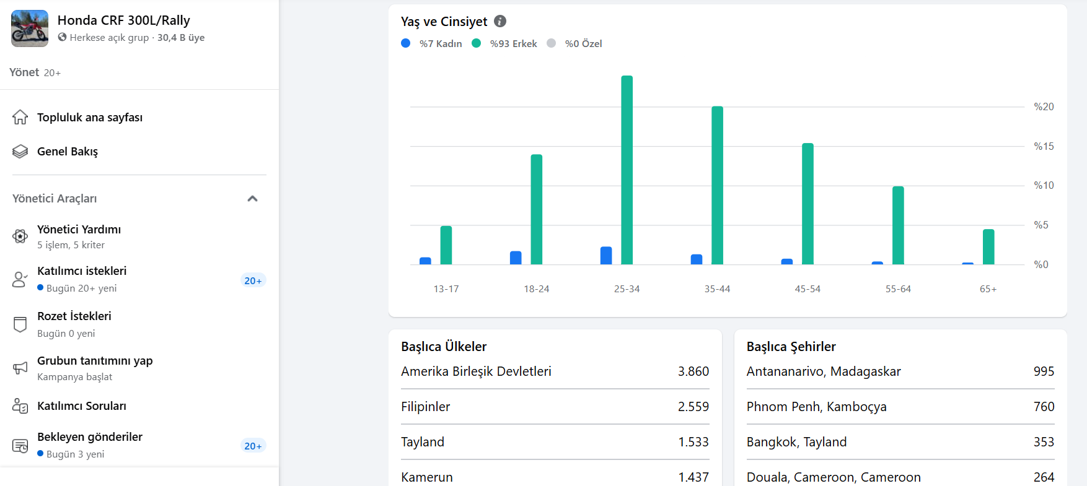
Task: Click the green 45-54 bar
Action: point(808,204)
